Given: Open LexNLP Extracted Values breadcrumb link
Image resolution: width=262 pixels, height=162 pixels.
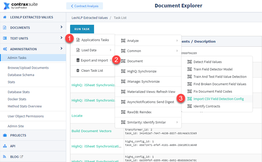Looking at the screenshot, I should click(x=90, y=18).
